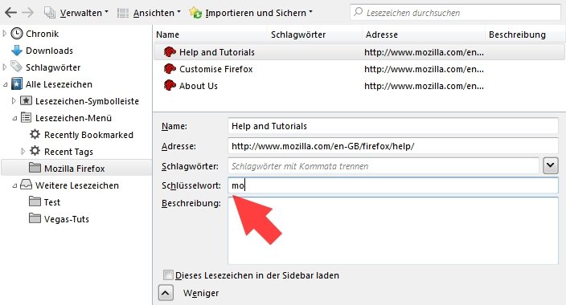The height and width of the screenshot is (305, 566).
Task: Click the Schlagwörter tag icon
Action: pos(17,67)
